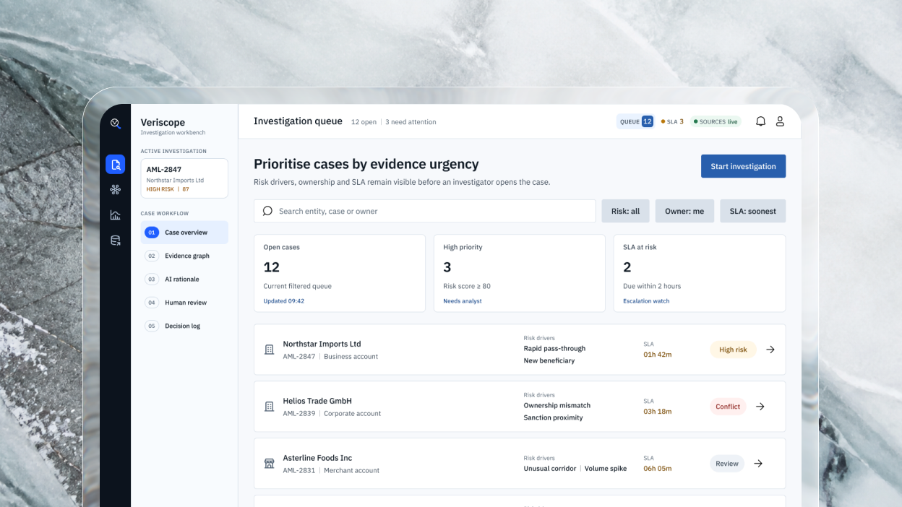Viewport: 902px width, 507px height.
Task: Click the Asterline Foods storefront icon
Action: pos(270,464)
